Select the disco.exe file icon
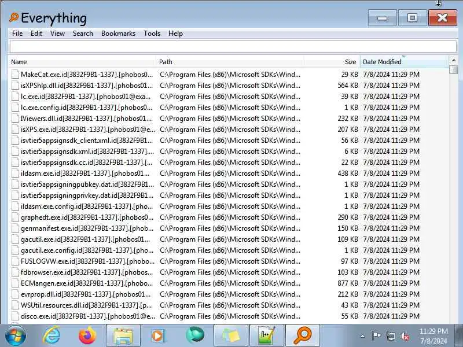The height and width of the screenshot is (347, 463). [x=15, y=316]
